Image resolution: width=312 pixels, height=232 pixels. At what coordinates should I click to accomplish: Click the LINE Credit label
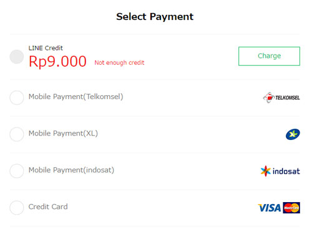[x=46, y=48]
